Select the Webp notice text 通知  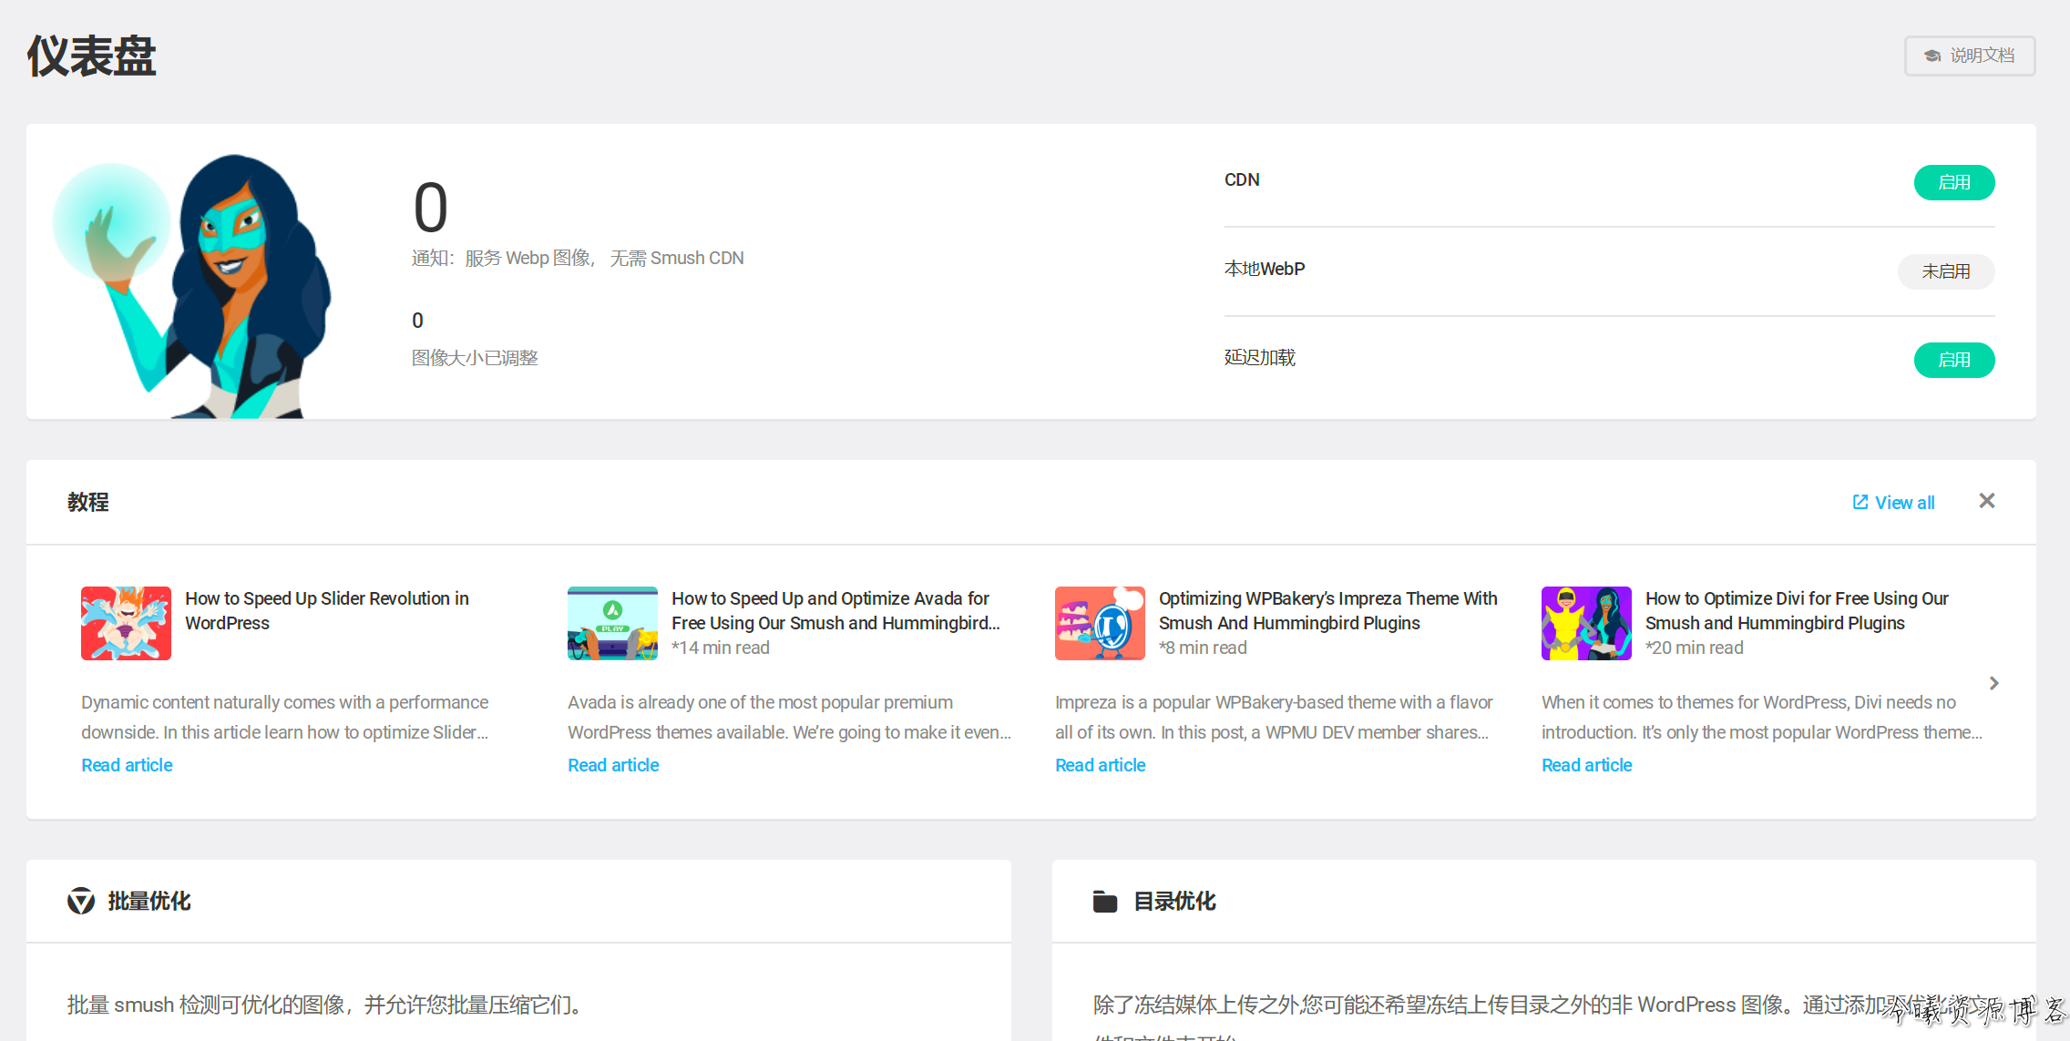click(578, 258)
